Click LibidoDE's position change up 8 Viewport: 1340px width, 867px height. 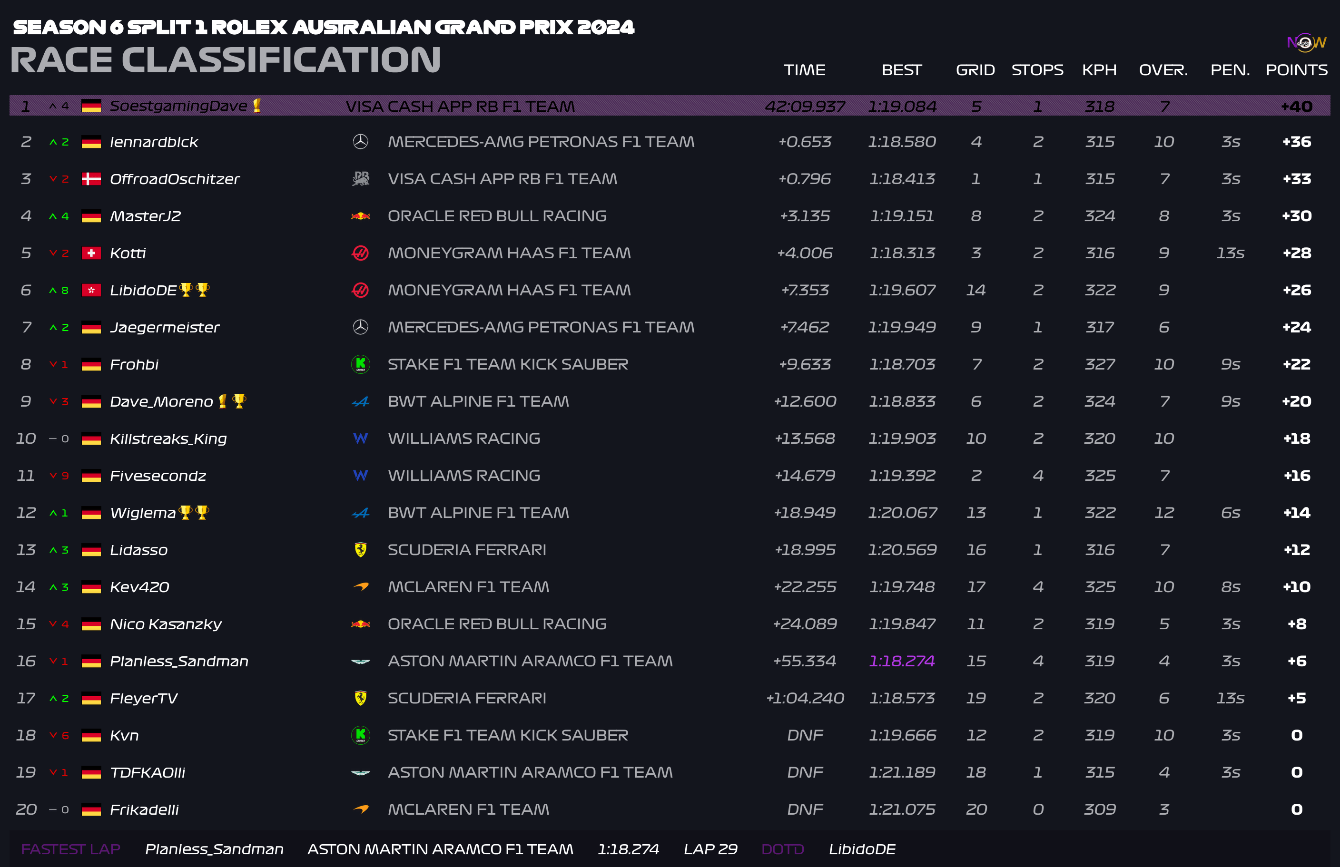pos(59,290)
